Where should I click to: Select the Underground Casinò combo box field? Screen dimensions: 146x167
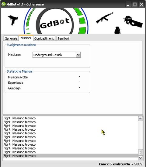click(57, 55)
